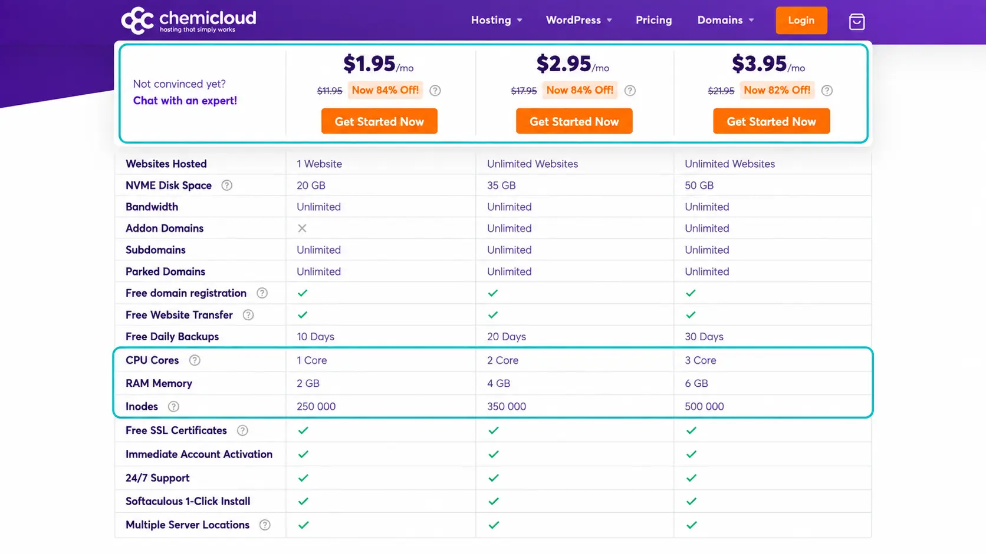Click the Softaculous 1-Click Install label
The height and width of the screenshot is (554, 986).
click(x=188, y=502)
